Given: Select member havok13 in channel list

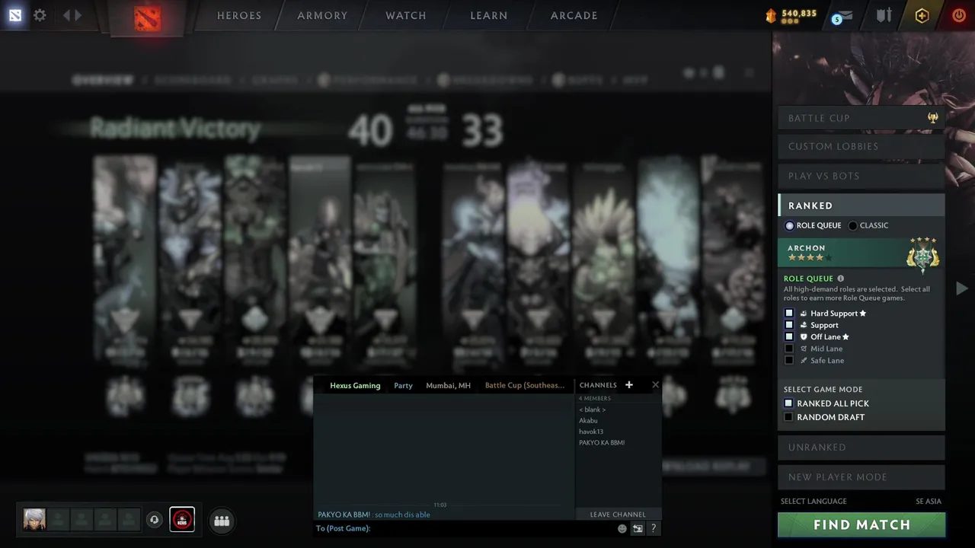Looking at the screenshot, I should tap(591, 432).
